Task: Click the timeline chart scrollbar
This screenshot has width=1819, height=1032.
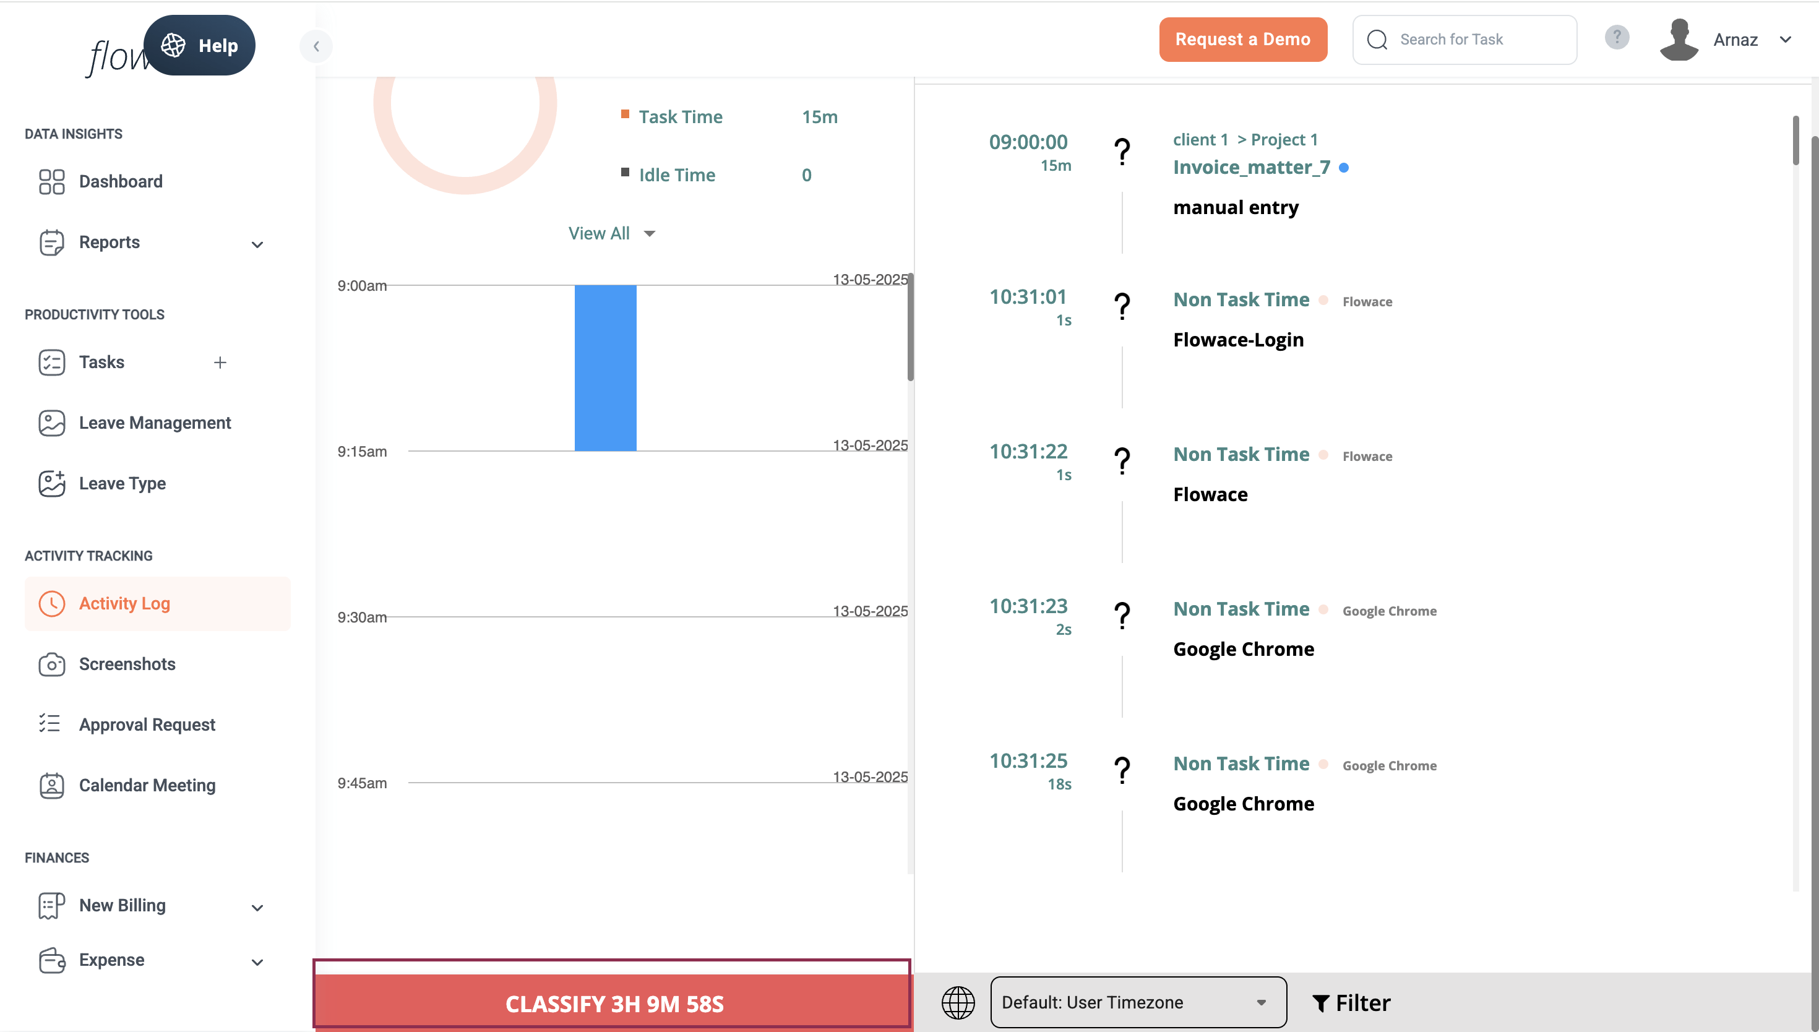Action: point(910,327)
